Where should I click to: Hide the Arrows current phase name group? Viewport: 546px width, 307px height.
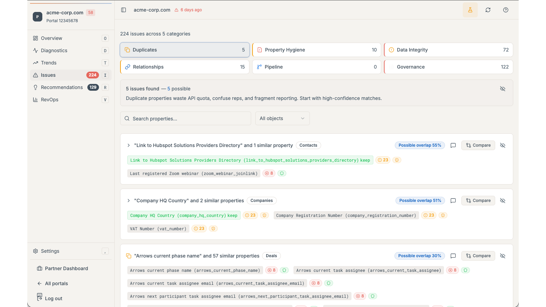click(503, 256)
